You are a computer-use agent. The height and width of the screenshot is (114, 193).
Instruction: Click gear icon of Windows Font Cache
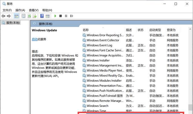pyautogui.click(x=84, y=50)
